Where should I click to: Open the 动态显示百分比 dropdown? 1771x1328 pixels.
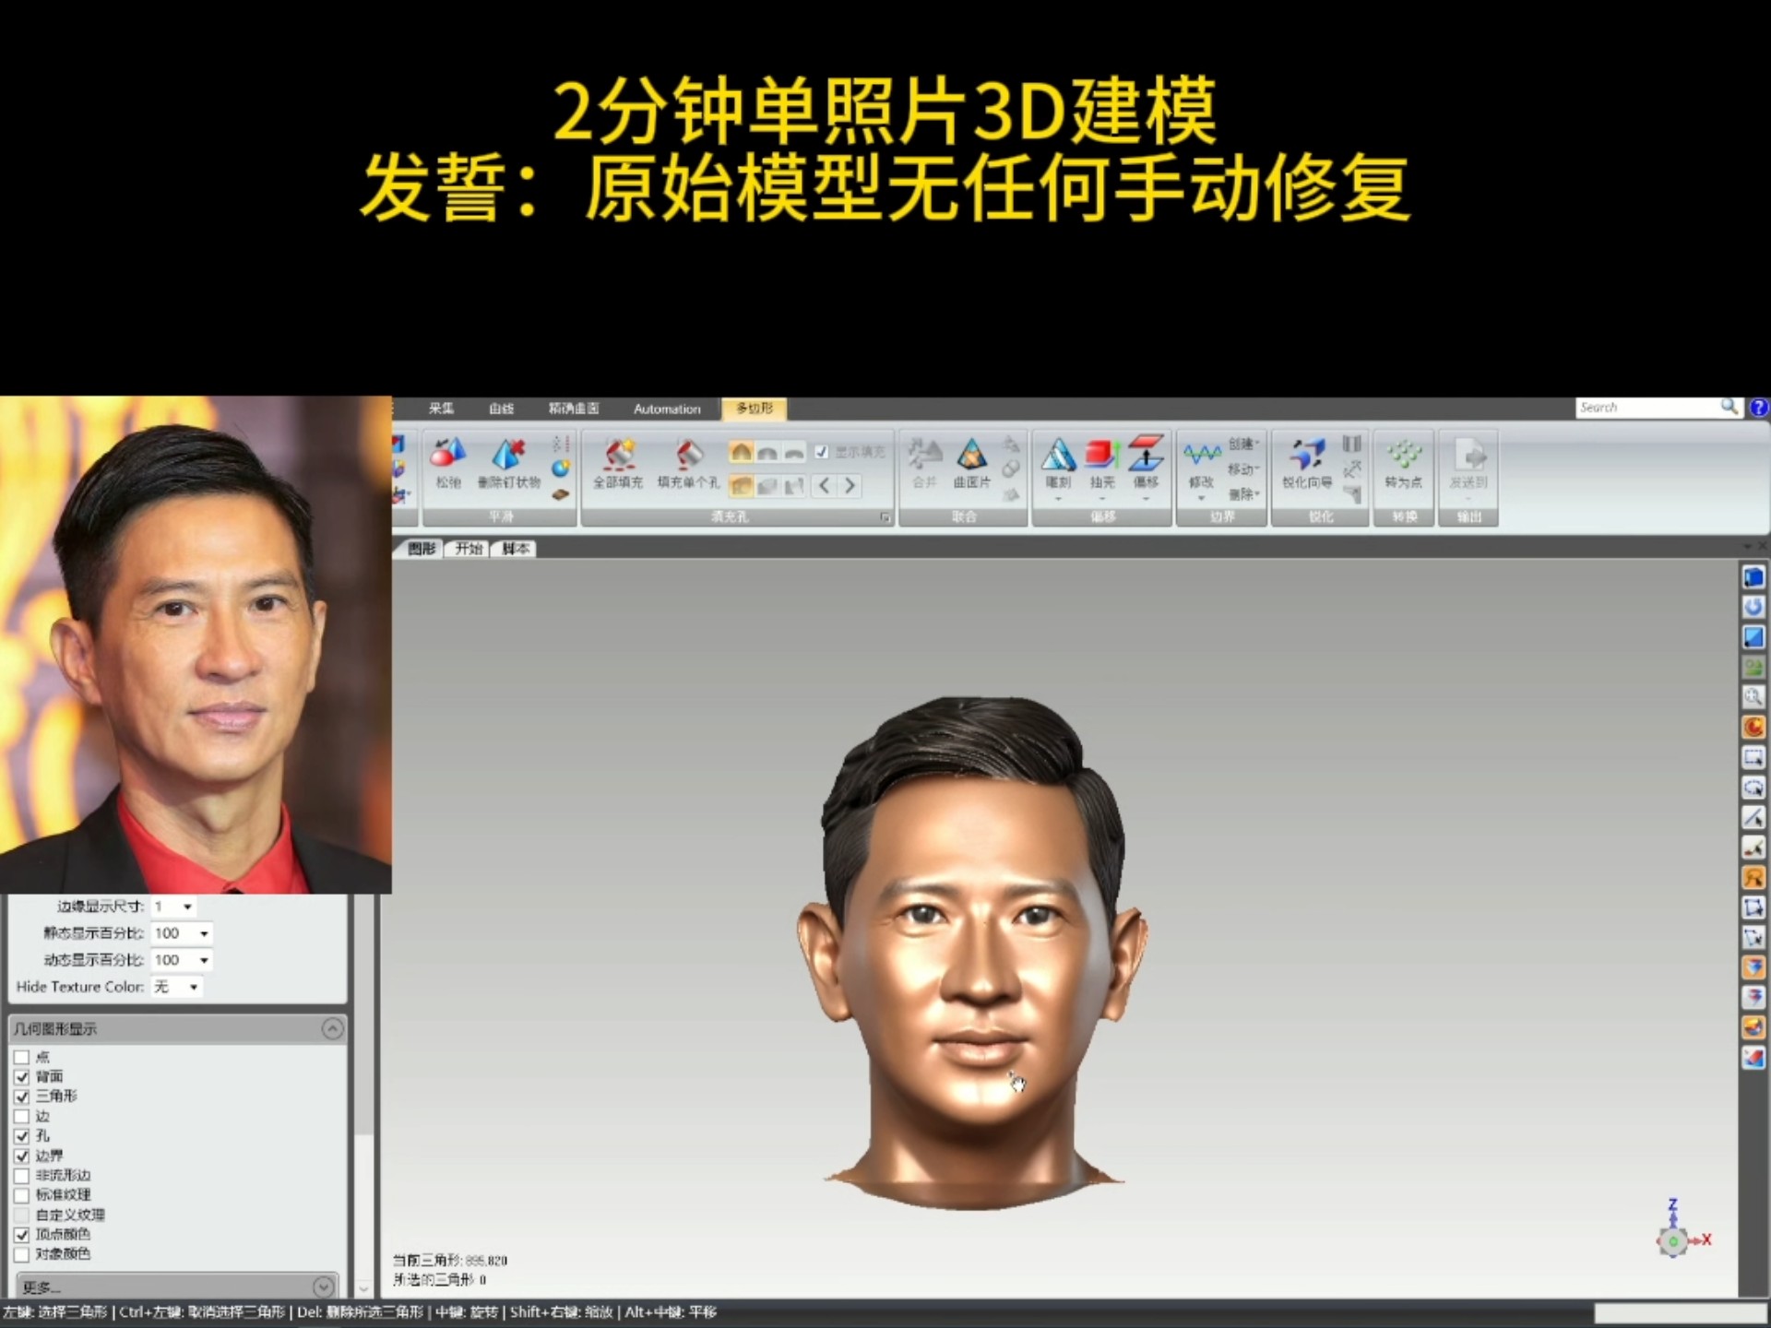[182, 960]
